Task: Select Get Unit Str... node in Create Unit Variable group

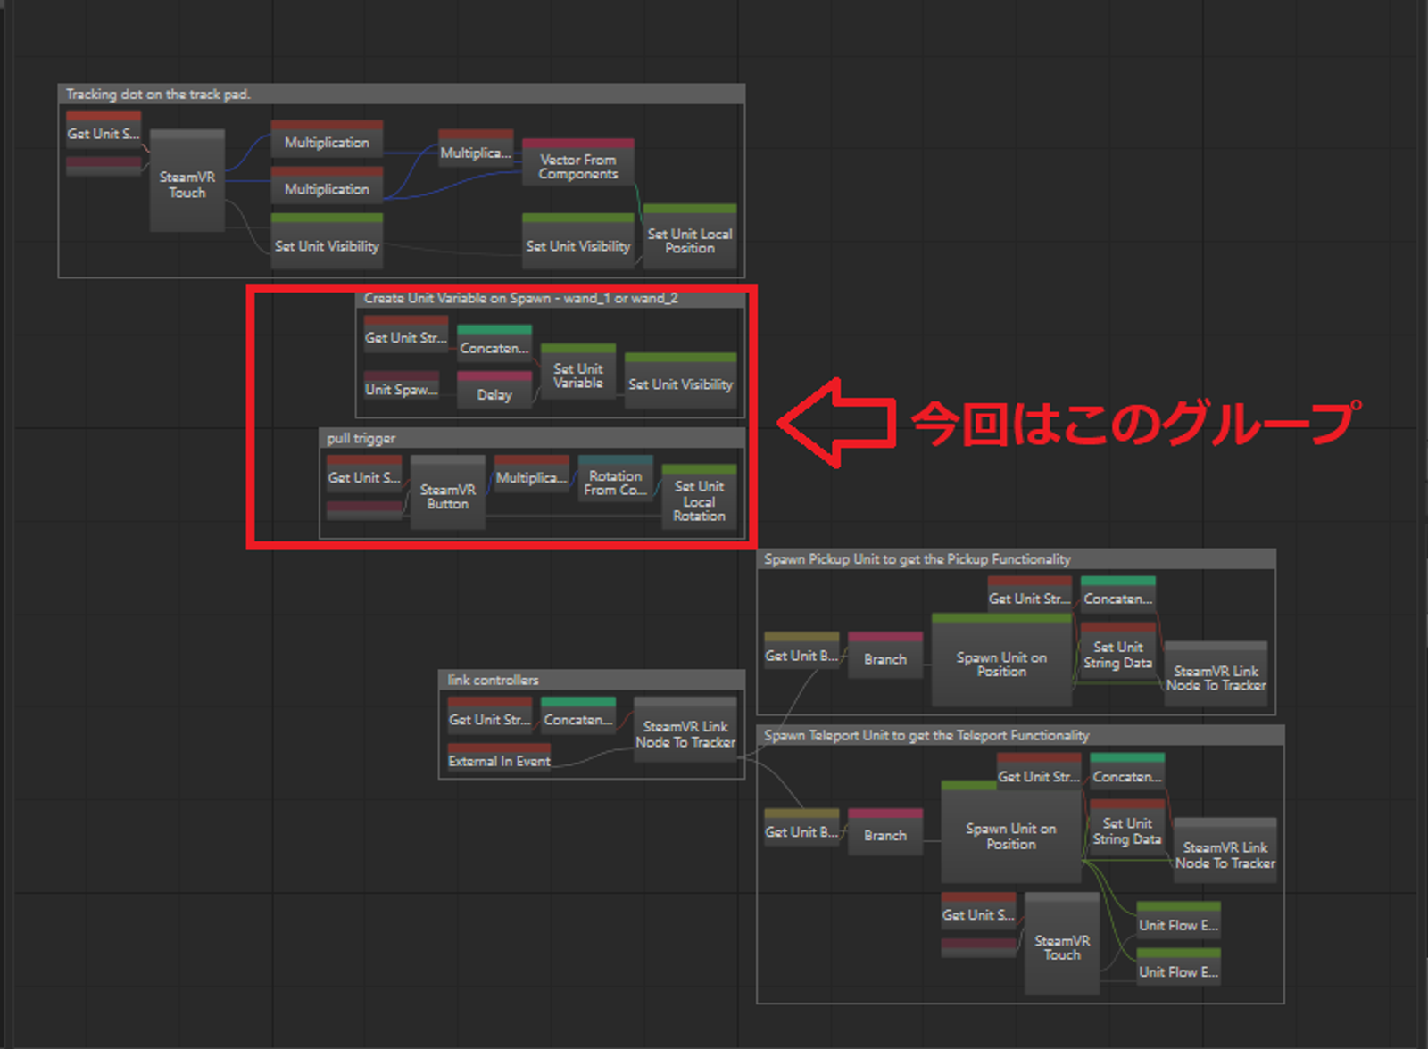Action: (406, 334)
